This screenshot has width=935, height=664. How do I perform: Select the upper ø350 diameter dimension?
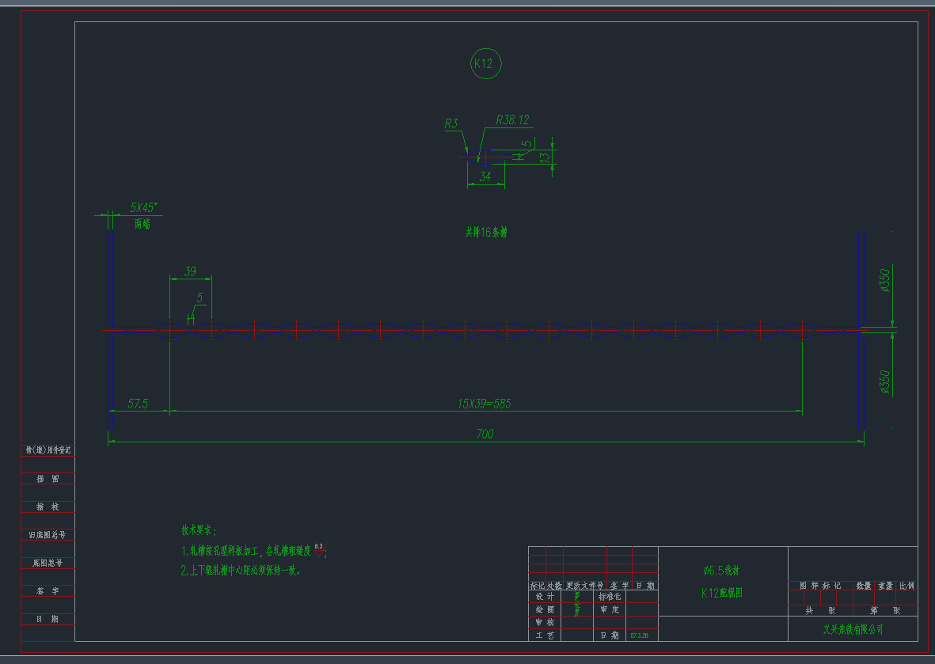point(885,280)
